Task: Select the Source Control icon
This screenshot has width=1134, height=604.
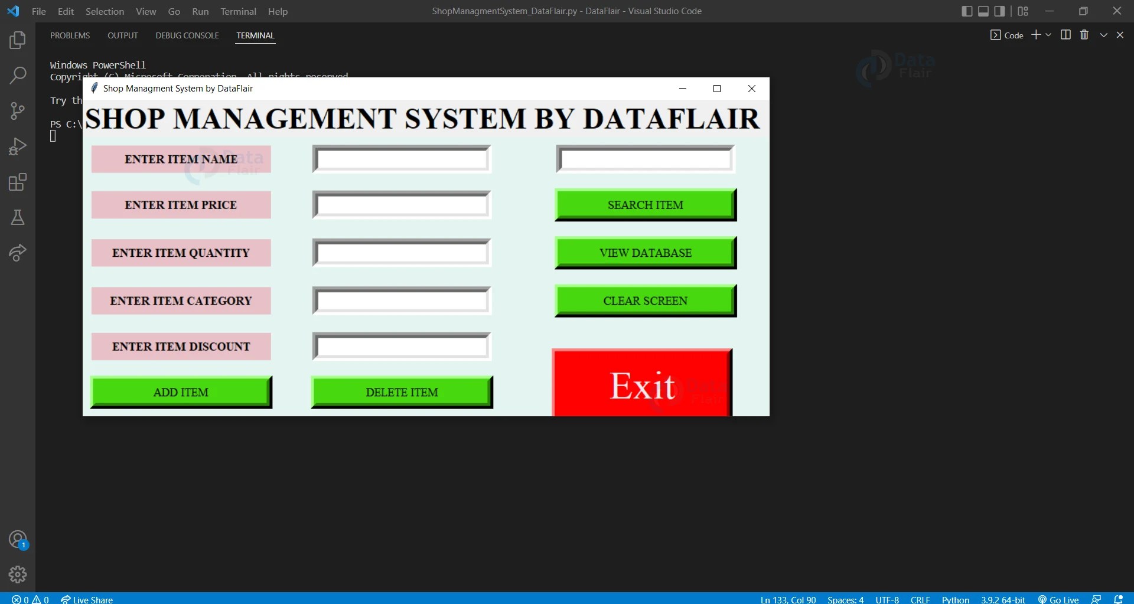Action: pos(17,111)
